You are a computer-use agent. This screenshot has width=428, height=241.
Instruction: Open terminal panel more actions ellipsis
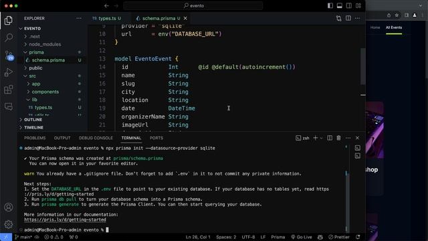pyautogui.click(x=348, y=138)
